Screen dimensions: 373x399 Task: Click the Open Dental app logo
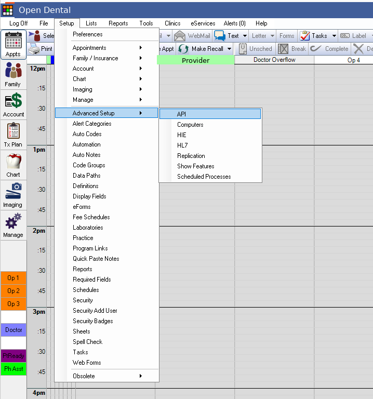pos(8,10)
